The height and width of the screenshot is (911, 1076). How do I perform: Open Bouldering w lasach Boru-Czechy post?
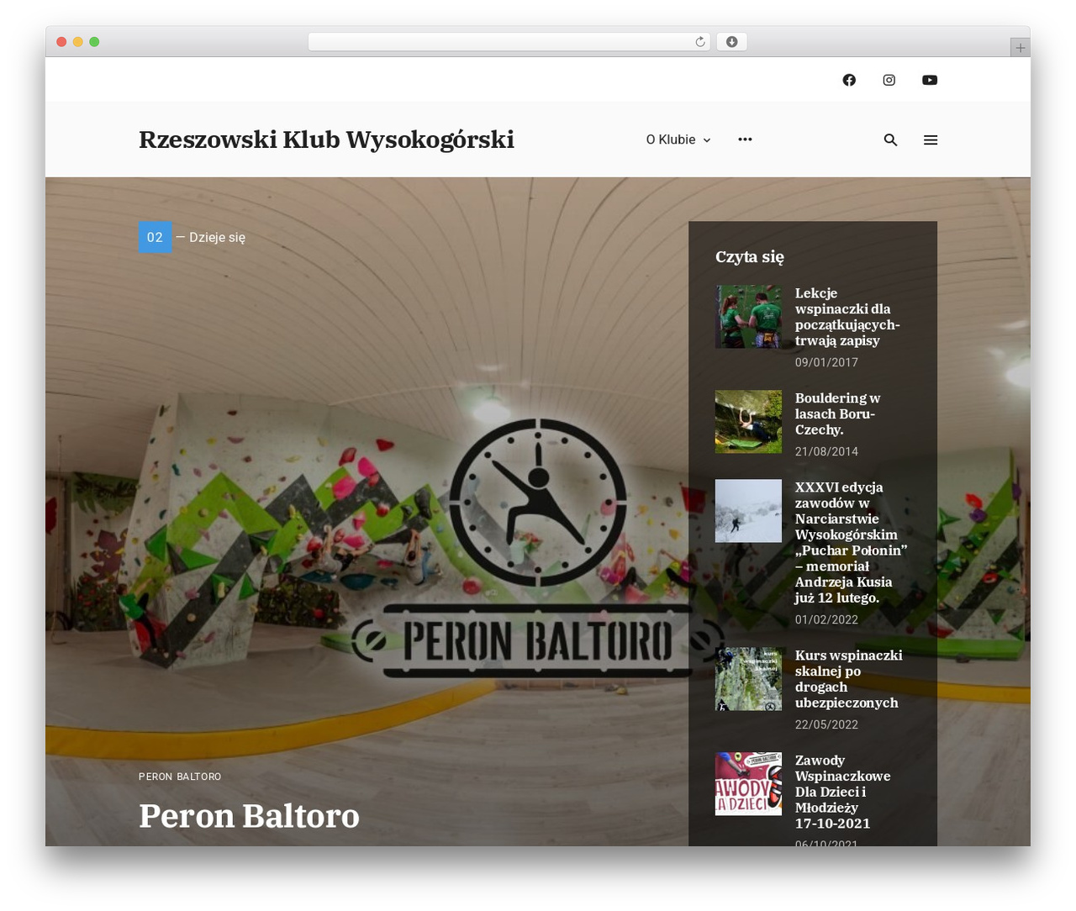pos(837,413)
